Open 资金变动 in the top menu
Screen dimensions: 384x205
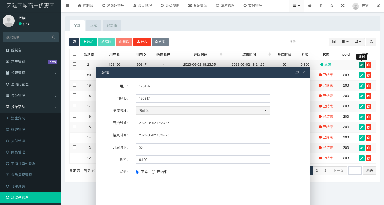click(x=197, y=5)
